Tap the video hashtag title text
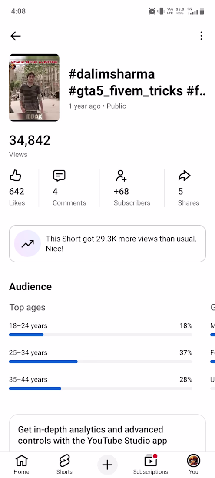The height and width of the screenshot is (478, 215). pyautogui.click(x=137, y=82)
